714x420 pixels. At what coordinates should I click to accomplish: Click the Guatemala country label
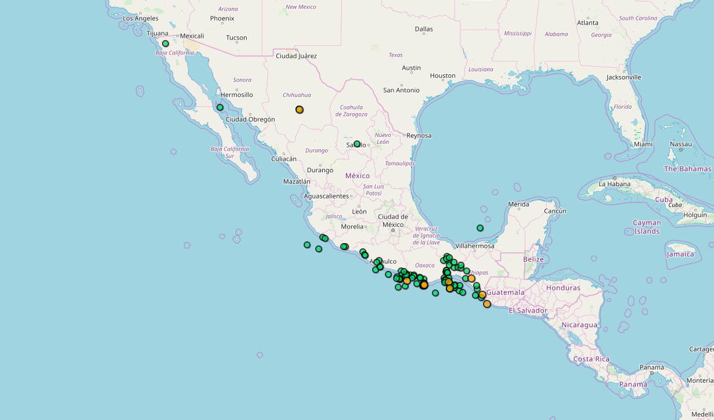[505, 293]
